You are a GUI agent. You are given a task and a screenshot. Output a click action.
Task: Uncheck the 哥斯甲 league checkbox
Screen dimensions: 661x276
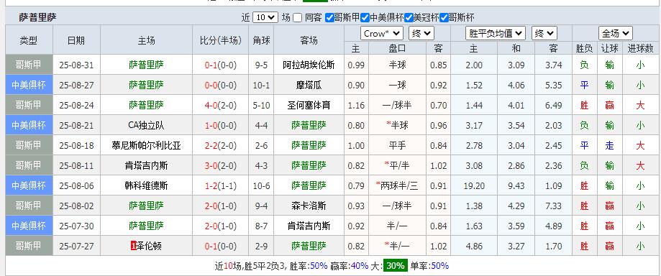coord(329,18)
